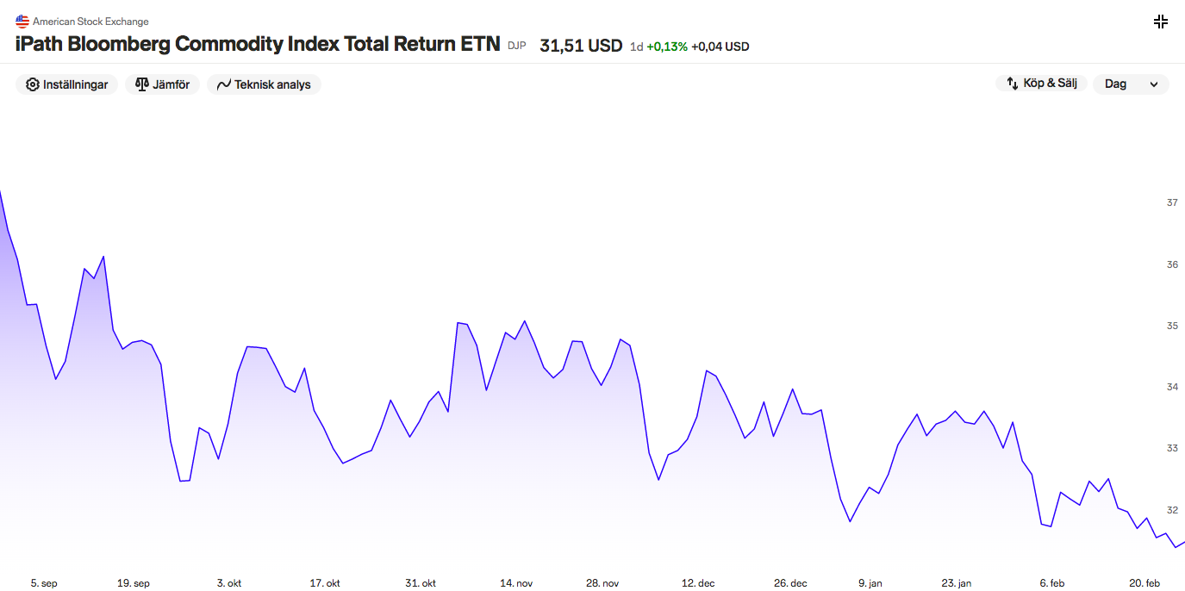
Task: Click the 26. dec axis date
Action: 790,583
